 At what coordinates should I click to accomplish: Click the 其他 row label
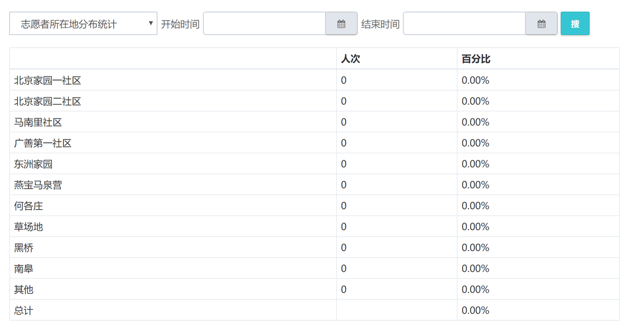click(24, 289)
